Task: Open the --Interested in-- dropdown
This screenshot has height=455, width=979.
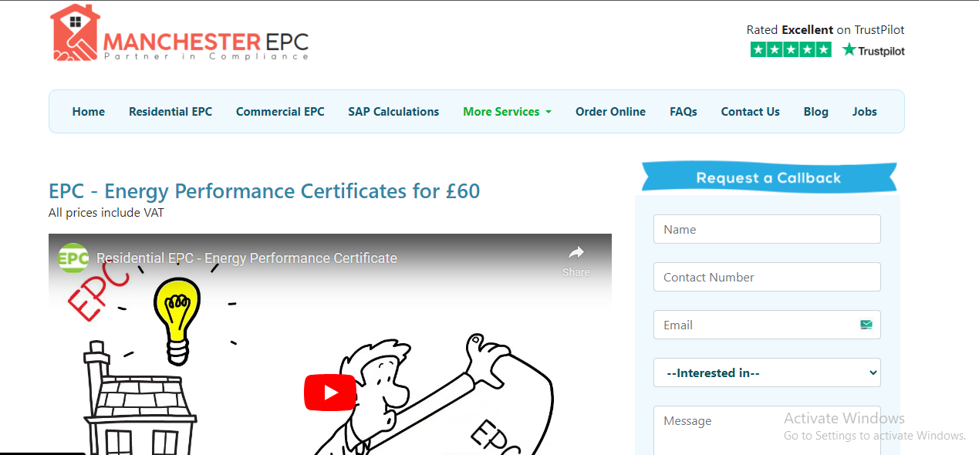Action: pyautogui.click(x=767, y=372)
